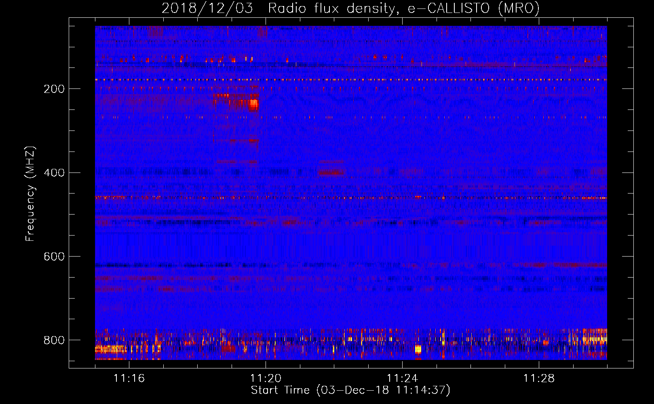Click the 400 frequency tick label
The image size is (654, 404).
point(54,173)
